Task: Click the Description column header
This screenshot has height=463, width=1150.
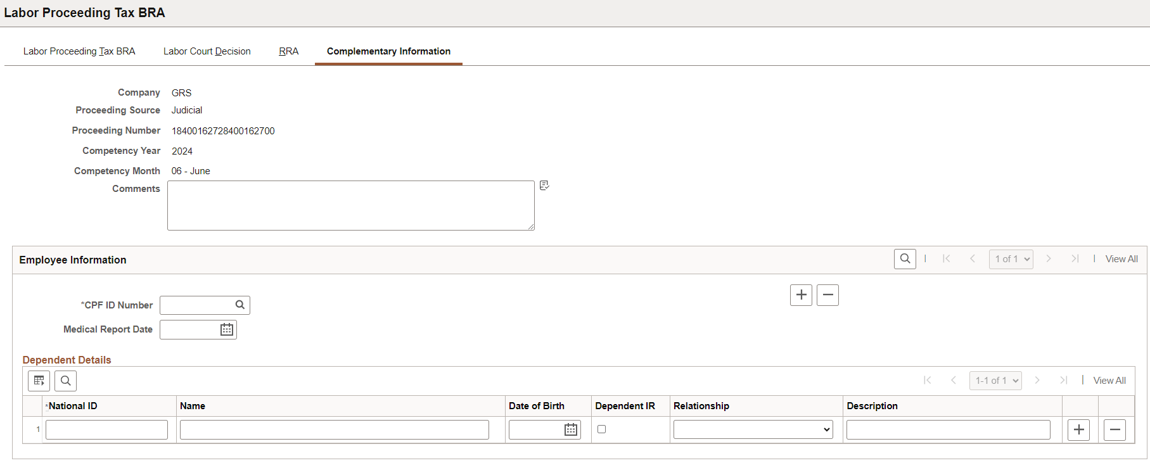Action: (x=872, y=406)
